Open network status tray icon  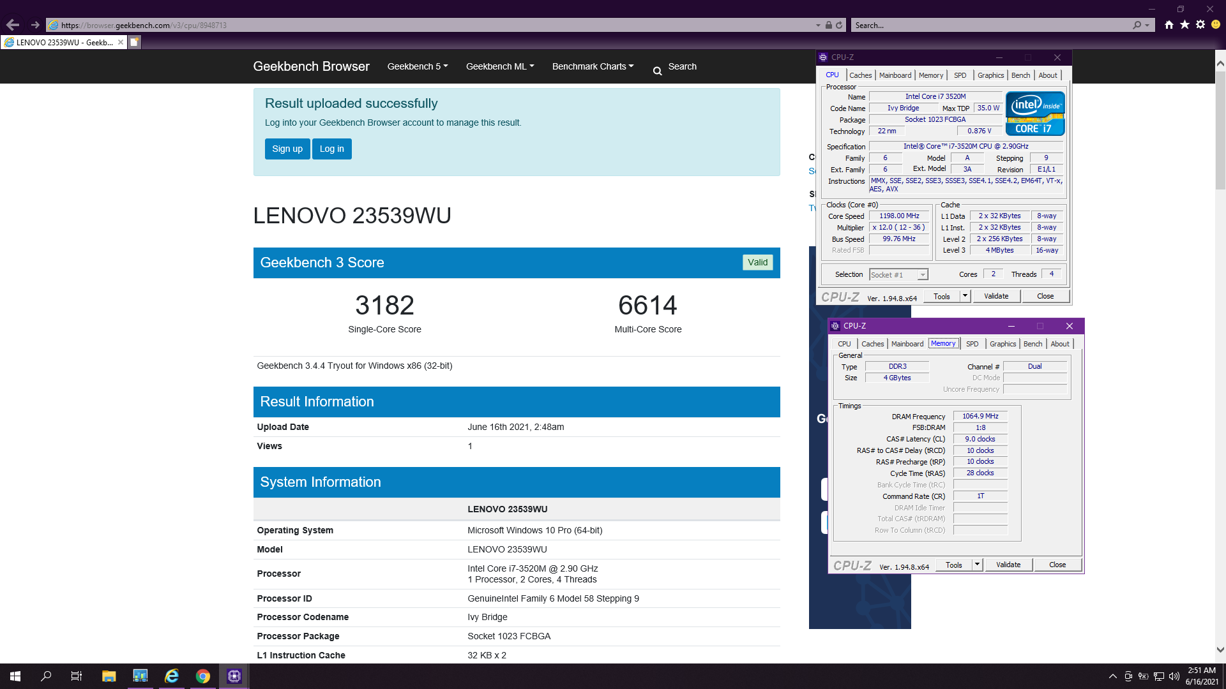(1158, 676)
